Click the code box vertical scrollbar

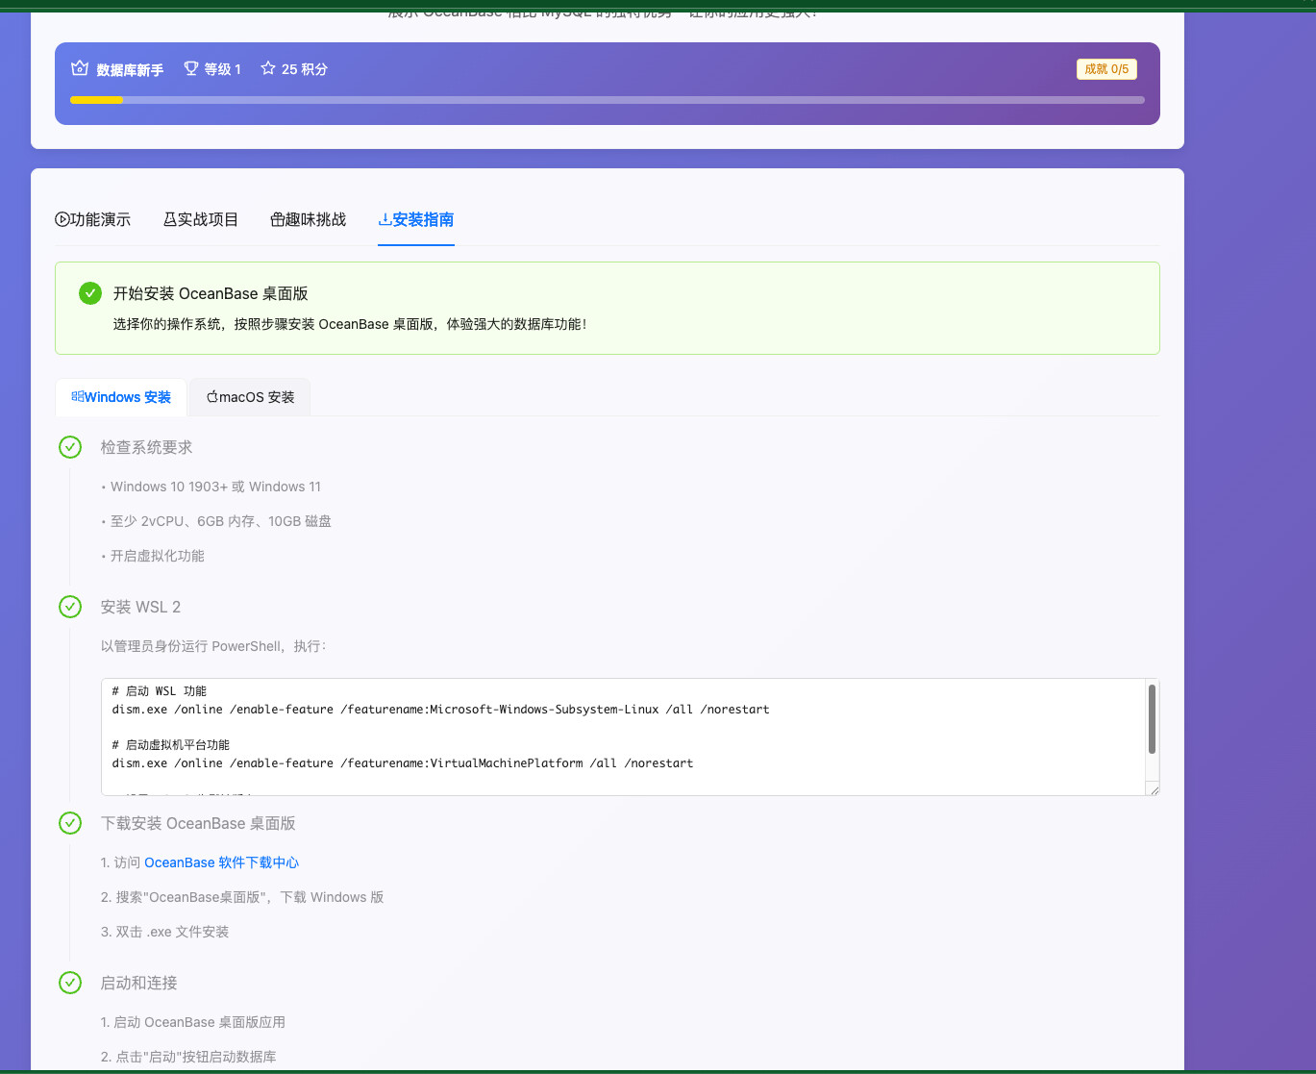pos(1152,718)
